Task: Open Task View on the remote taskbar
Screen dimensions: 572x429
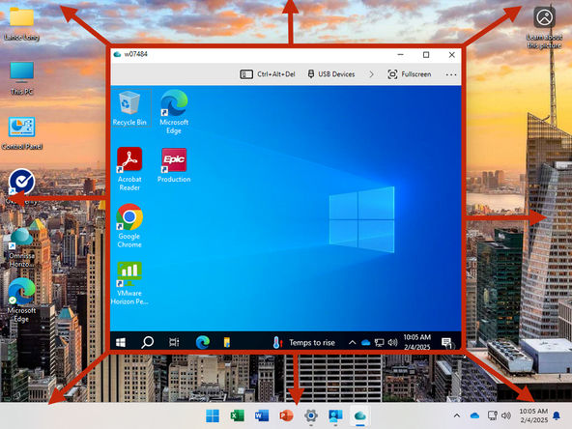Action: 174,342
